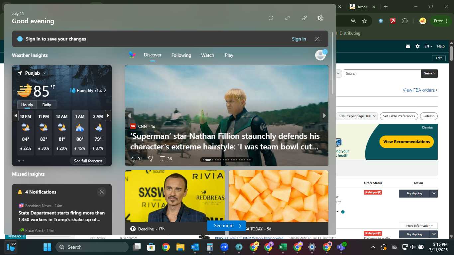Select the 1 AM forecast column
The width and height of the screenshot is (454, 255).
[x=80, y=132]
